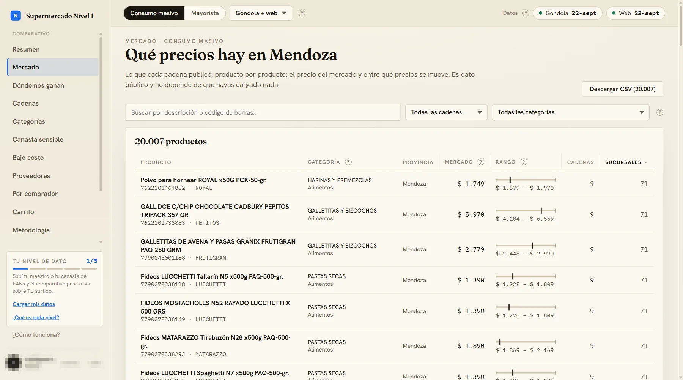Open the Mercado column help icon

click(481, 162)
